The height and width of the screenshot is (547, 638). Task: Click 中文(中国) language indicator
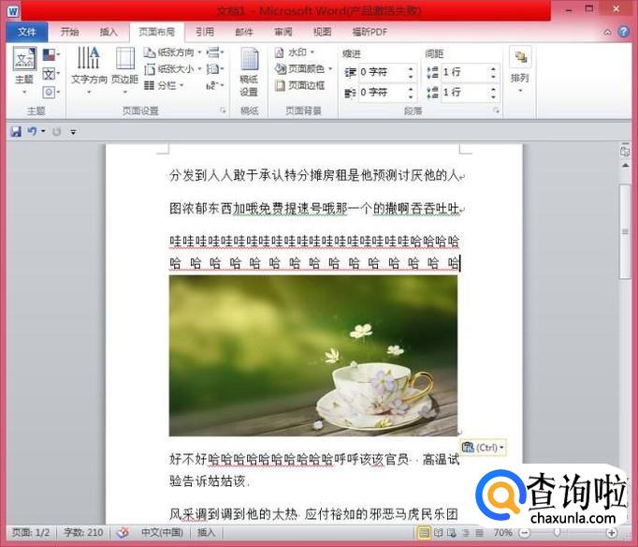[x=162, y=532]
